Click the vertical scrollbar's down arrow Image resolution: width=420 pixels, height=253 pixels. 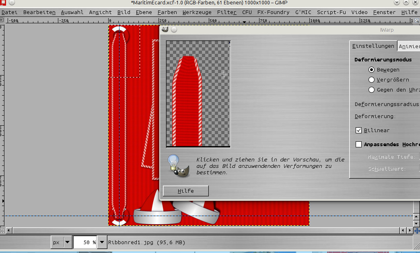click(416, 223)
